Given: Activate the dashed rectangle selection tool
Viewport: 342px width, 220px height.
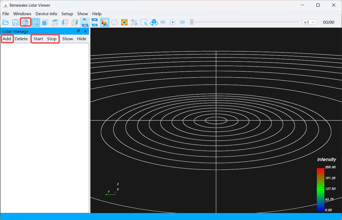Looking at the screenshot, I should tap(144, 22).
